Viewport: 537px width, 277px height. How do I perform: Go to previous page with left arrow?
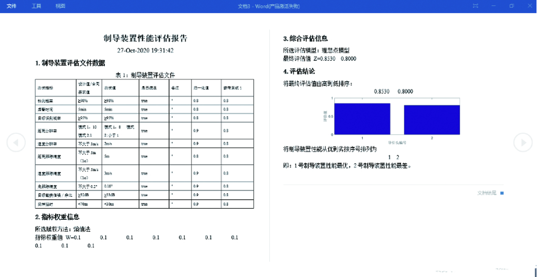coord(16,142)
